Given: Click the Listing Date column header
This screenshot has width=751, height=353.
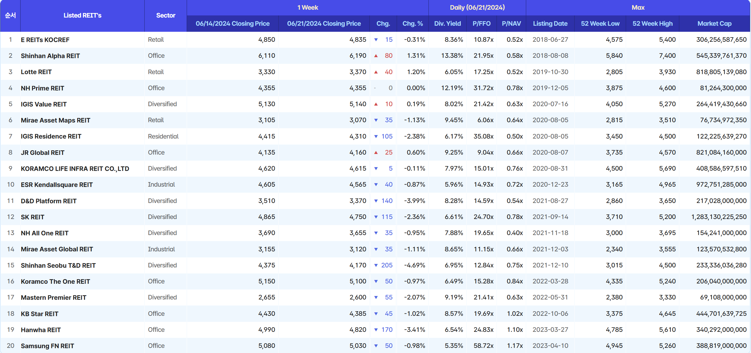Looking at the screenshot, I should (x=550, y=24).
